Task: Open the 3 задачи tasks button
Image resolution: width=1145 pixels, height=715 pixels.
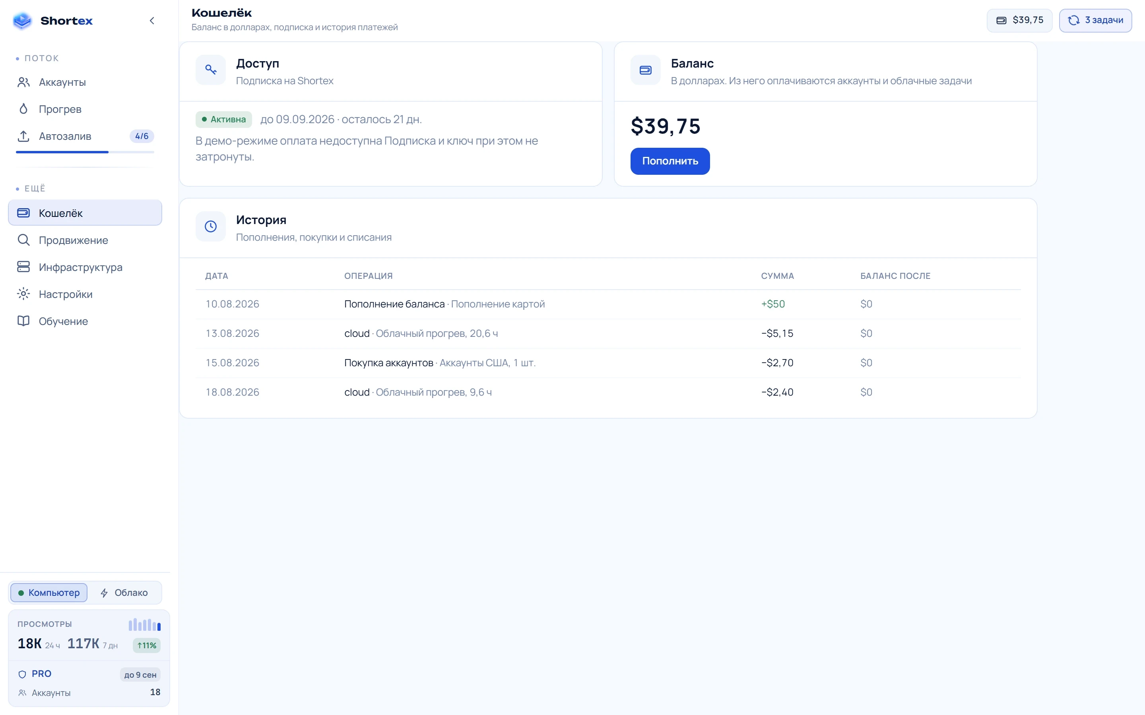Action: [1095, 20]
